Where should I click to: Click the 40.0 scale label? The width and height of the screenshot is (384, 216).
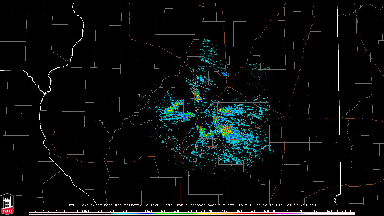[214, 211]
